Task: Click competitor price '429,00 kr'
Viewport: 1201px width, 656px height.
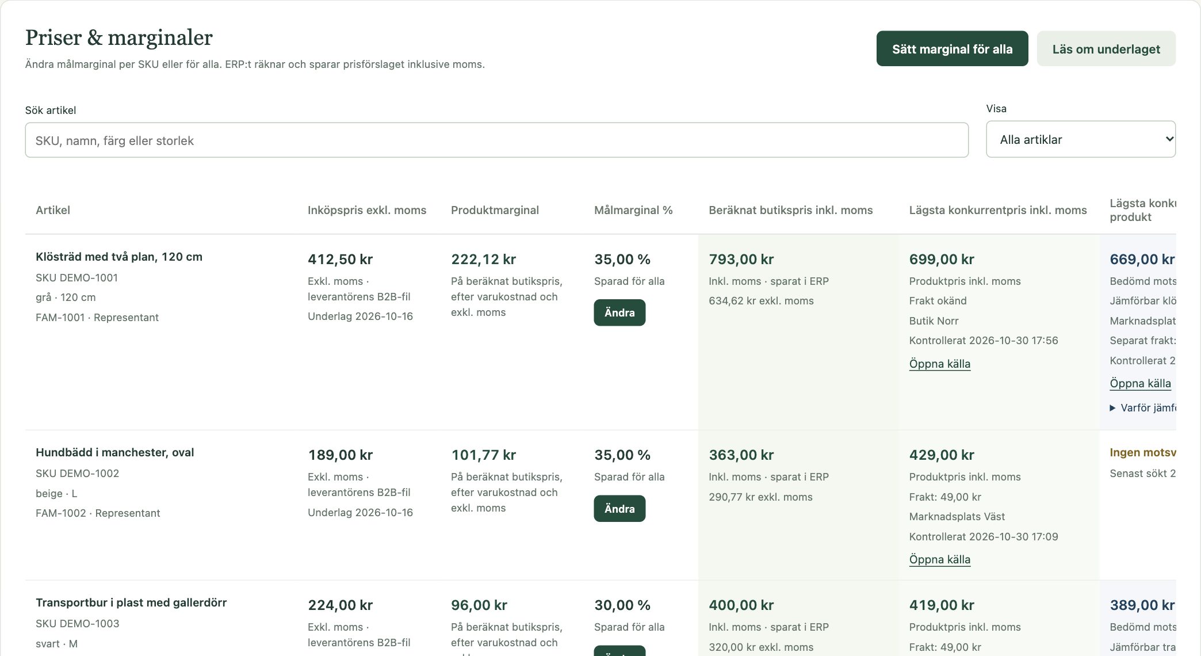Action: coord(942,455)
